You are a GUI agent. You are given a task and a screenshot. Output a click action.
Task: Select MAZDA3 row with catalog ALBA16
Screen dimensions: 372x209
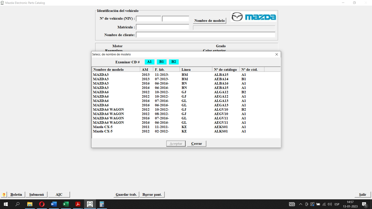click(x=186, y=84)
